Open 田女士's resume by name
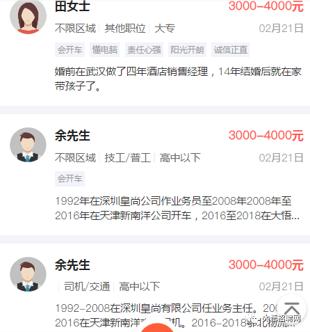The image size is (310, 332). [72, 6]
